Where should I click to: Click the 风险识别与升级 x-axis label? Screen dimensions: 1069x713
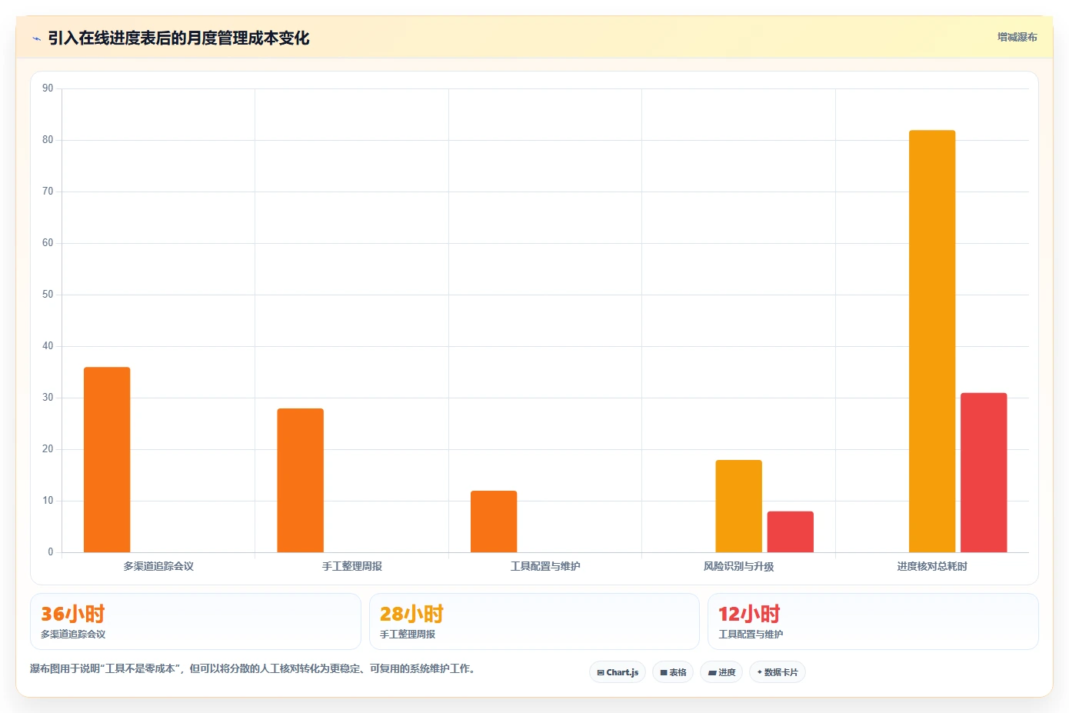(739, 566)
